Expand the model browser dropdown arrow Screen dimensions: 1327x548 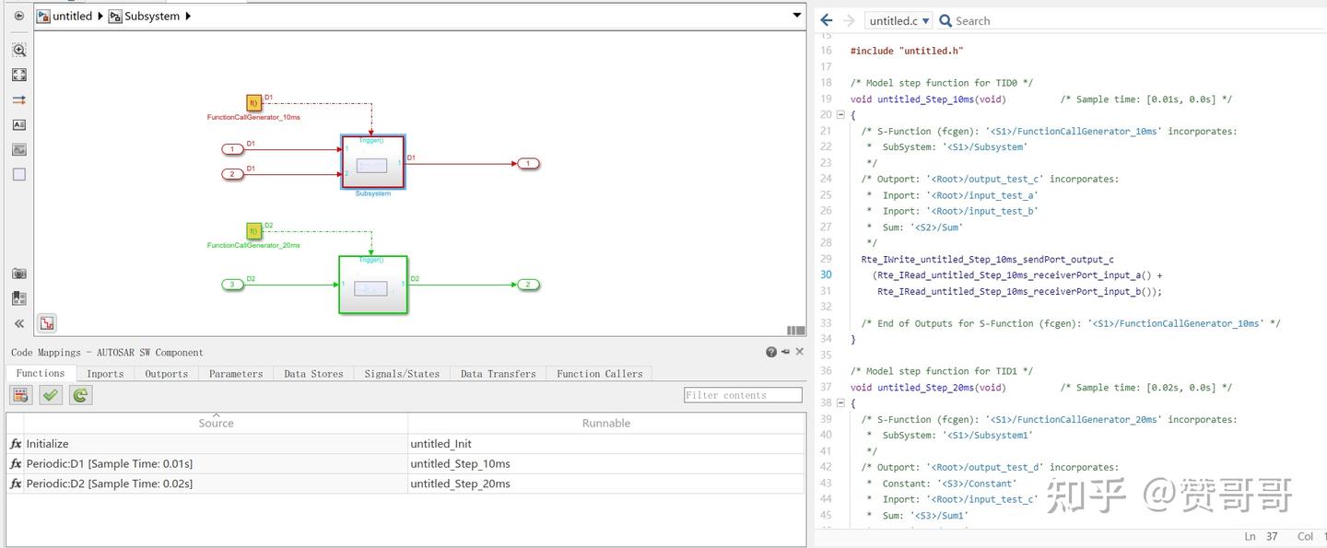click(x=797, y=16)
